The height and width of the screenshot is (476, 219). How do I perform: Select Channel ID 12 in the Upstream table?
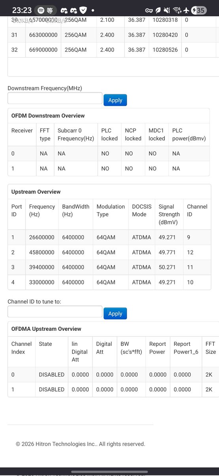click(190, 252)
